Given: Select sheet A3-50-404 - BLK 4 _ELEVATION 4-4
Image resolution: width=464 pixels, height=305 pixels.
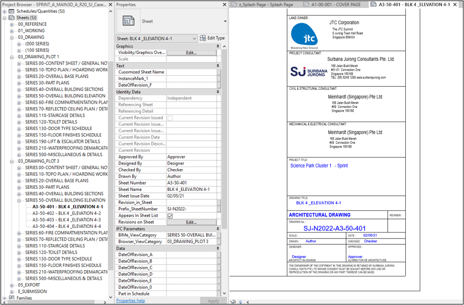Looking at the screenshot, I should [x=67, y=226].
